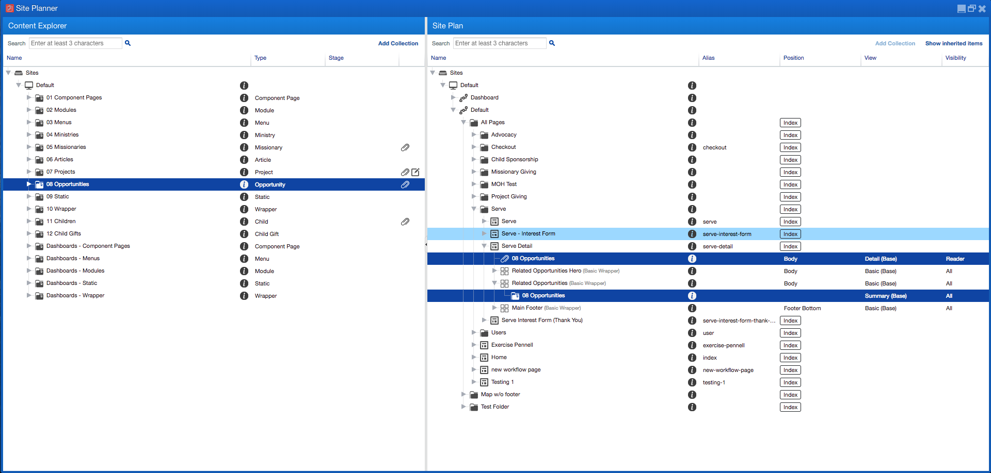Click Position column header
Screen dimensions: 991x473
point(793,58)
